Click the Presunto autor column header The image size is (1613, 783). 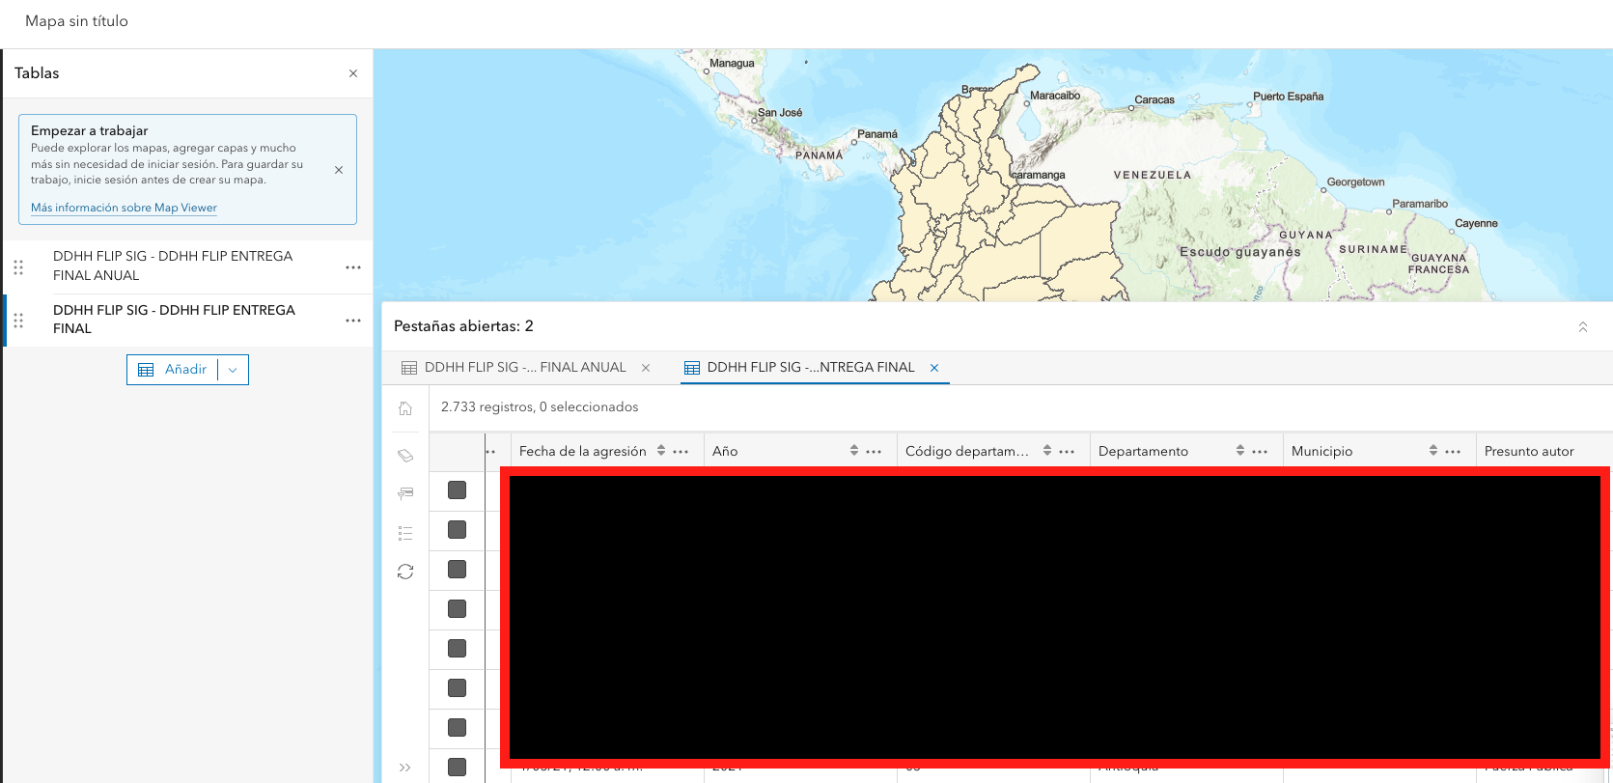click(1529, 451)
